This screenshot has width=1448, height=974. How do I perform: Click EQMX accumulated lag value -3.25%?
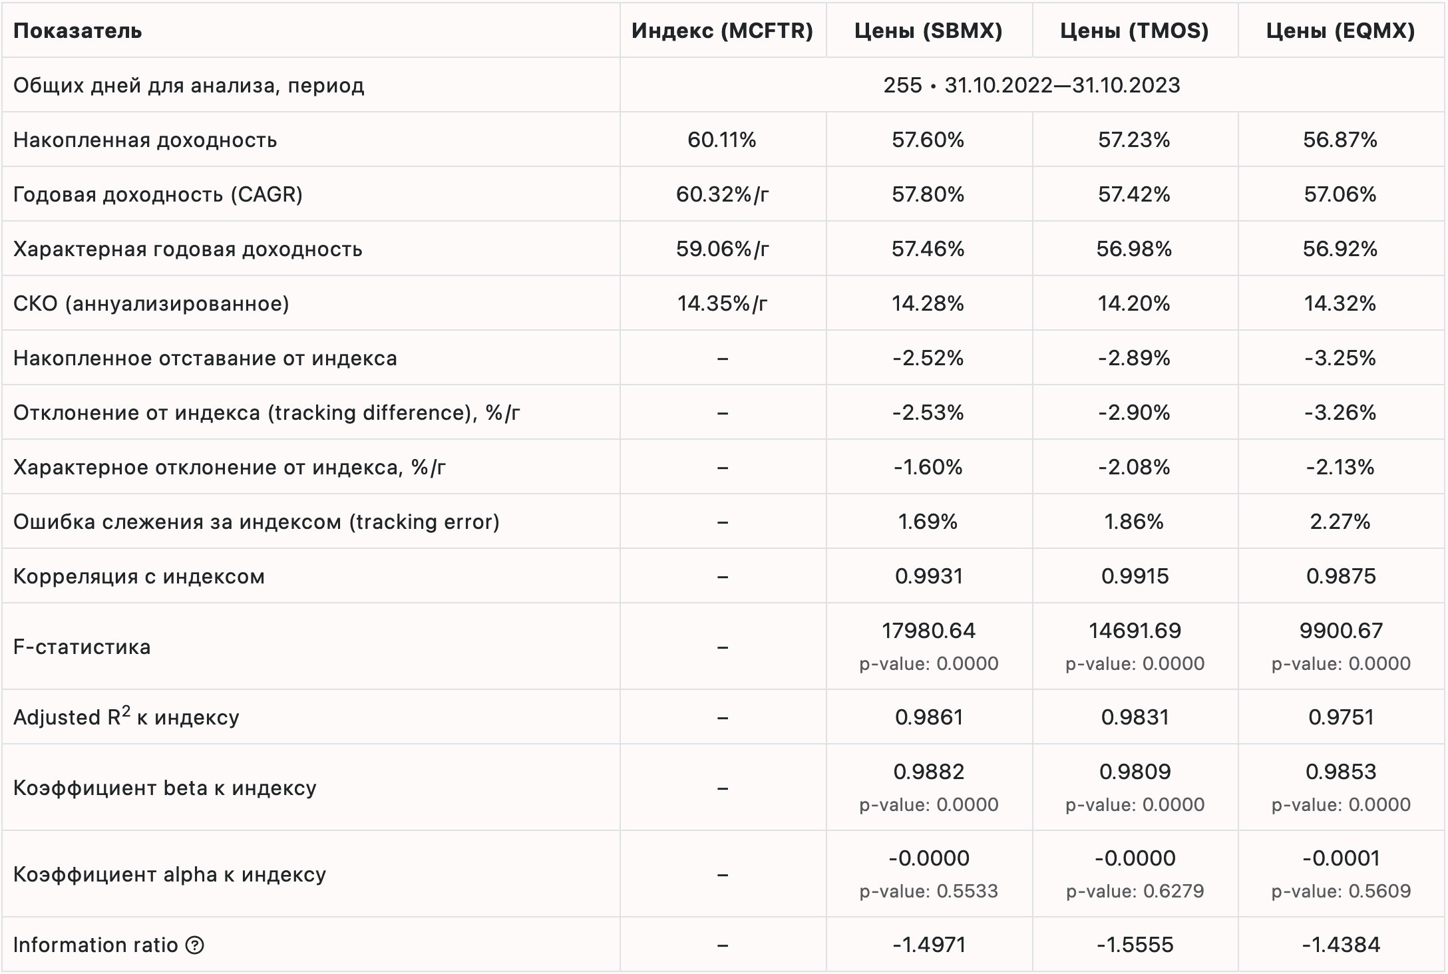(1340, 358)
